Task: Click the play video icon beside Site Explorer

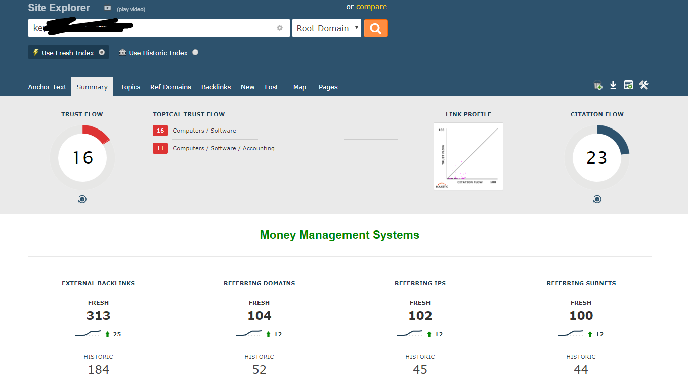Action: point(107,8)
